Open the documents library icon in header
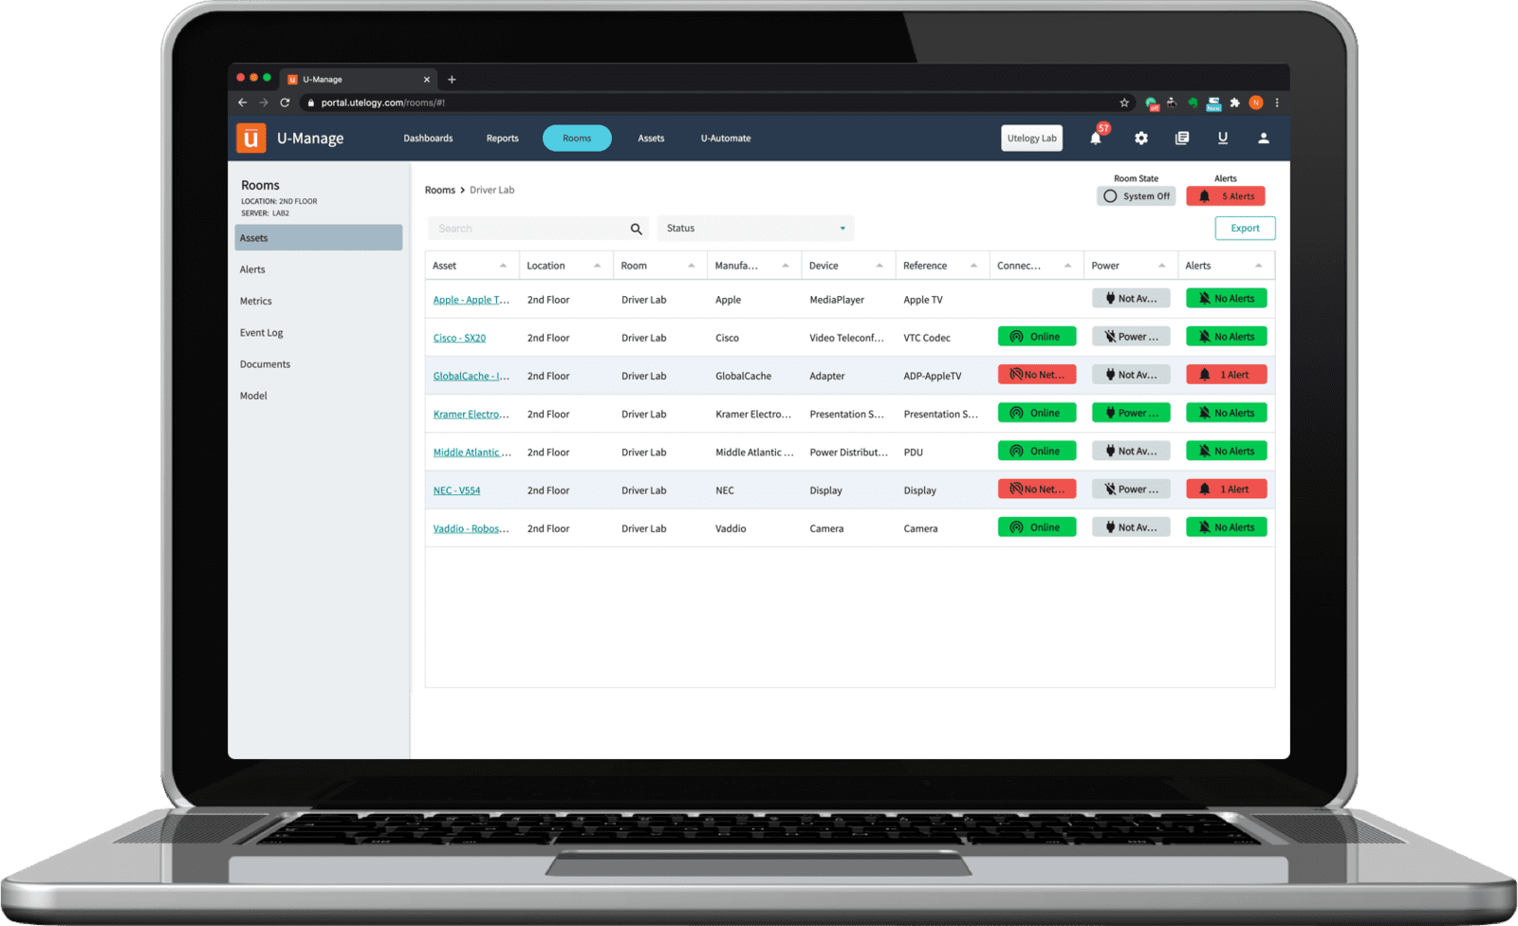Screen dimensions: 1518x926 click(x=1182, y=139)
